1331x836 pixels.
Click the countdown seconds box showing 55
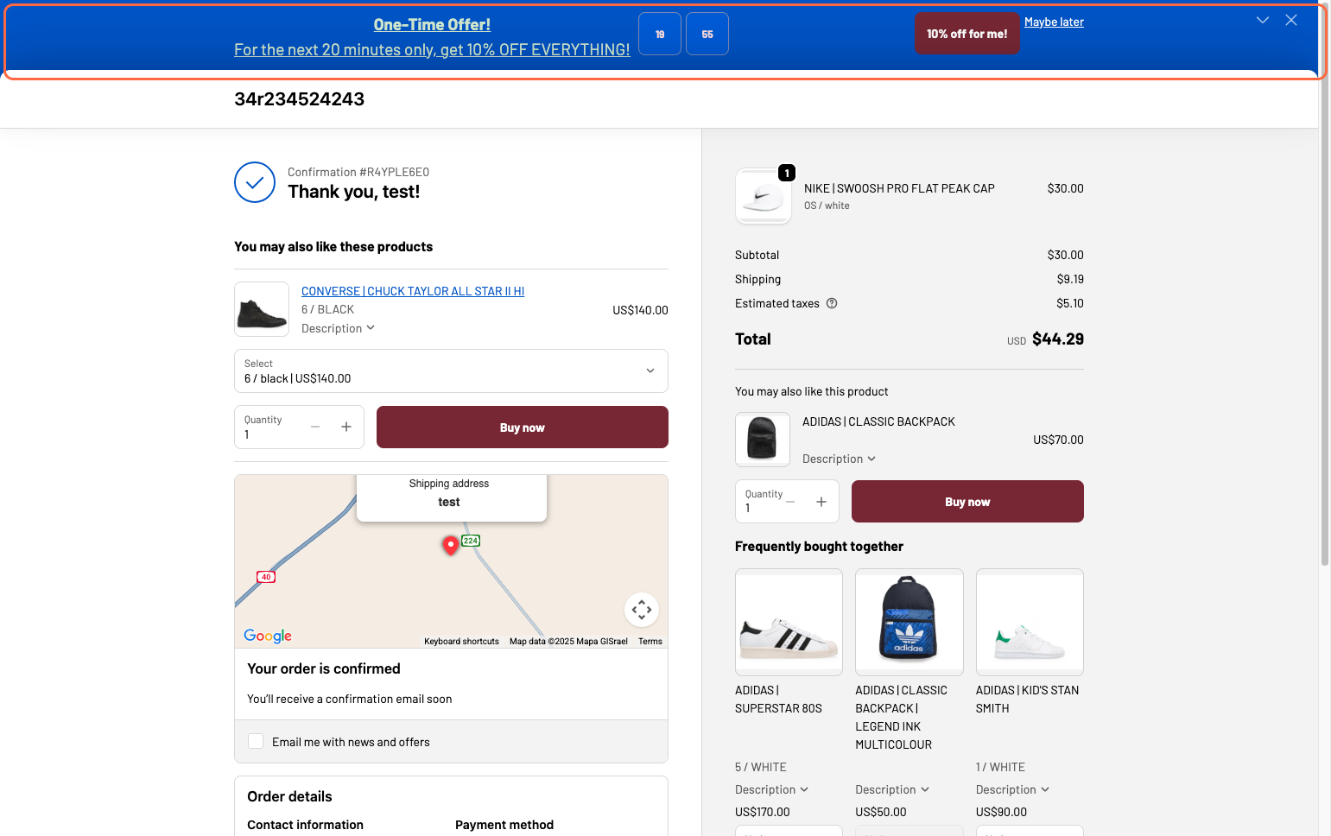(x=707, y=34)
